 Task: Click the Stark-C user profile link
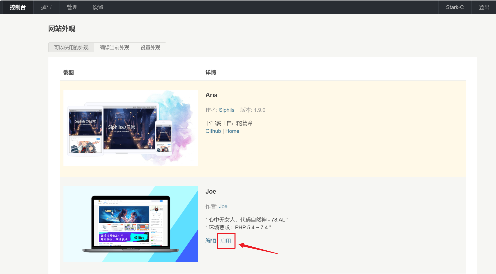455,7
